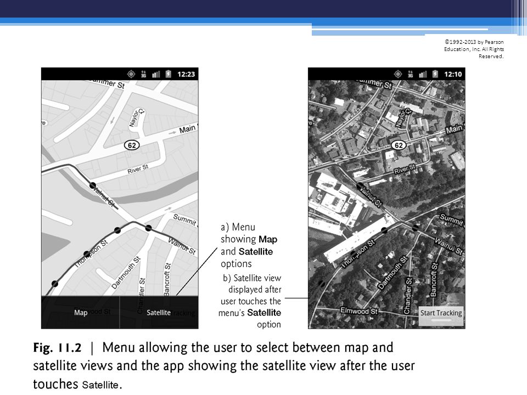Click the Summit label on the satellite view
Screen dimensions: 527x395
pos(451,219)
